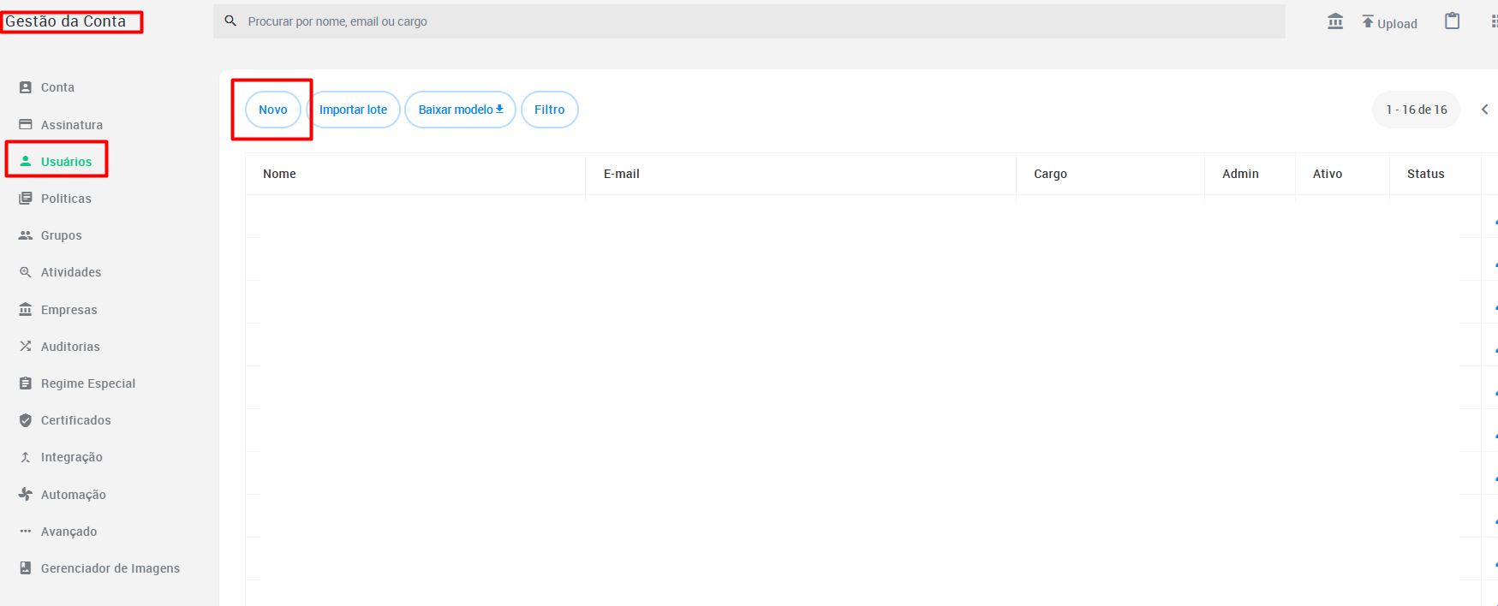Open the Assinatura section
1498x606 pixels.
[72, 124]
